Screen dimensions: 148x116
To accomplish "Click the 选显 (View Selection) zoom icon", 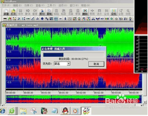I will tap(128, 12).
